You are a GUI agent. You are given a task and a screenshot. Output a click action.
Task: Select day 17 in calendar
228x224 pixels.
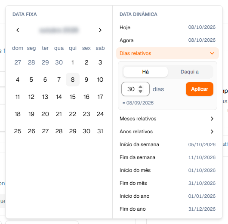100,97
